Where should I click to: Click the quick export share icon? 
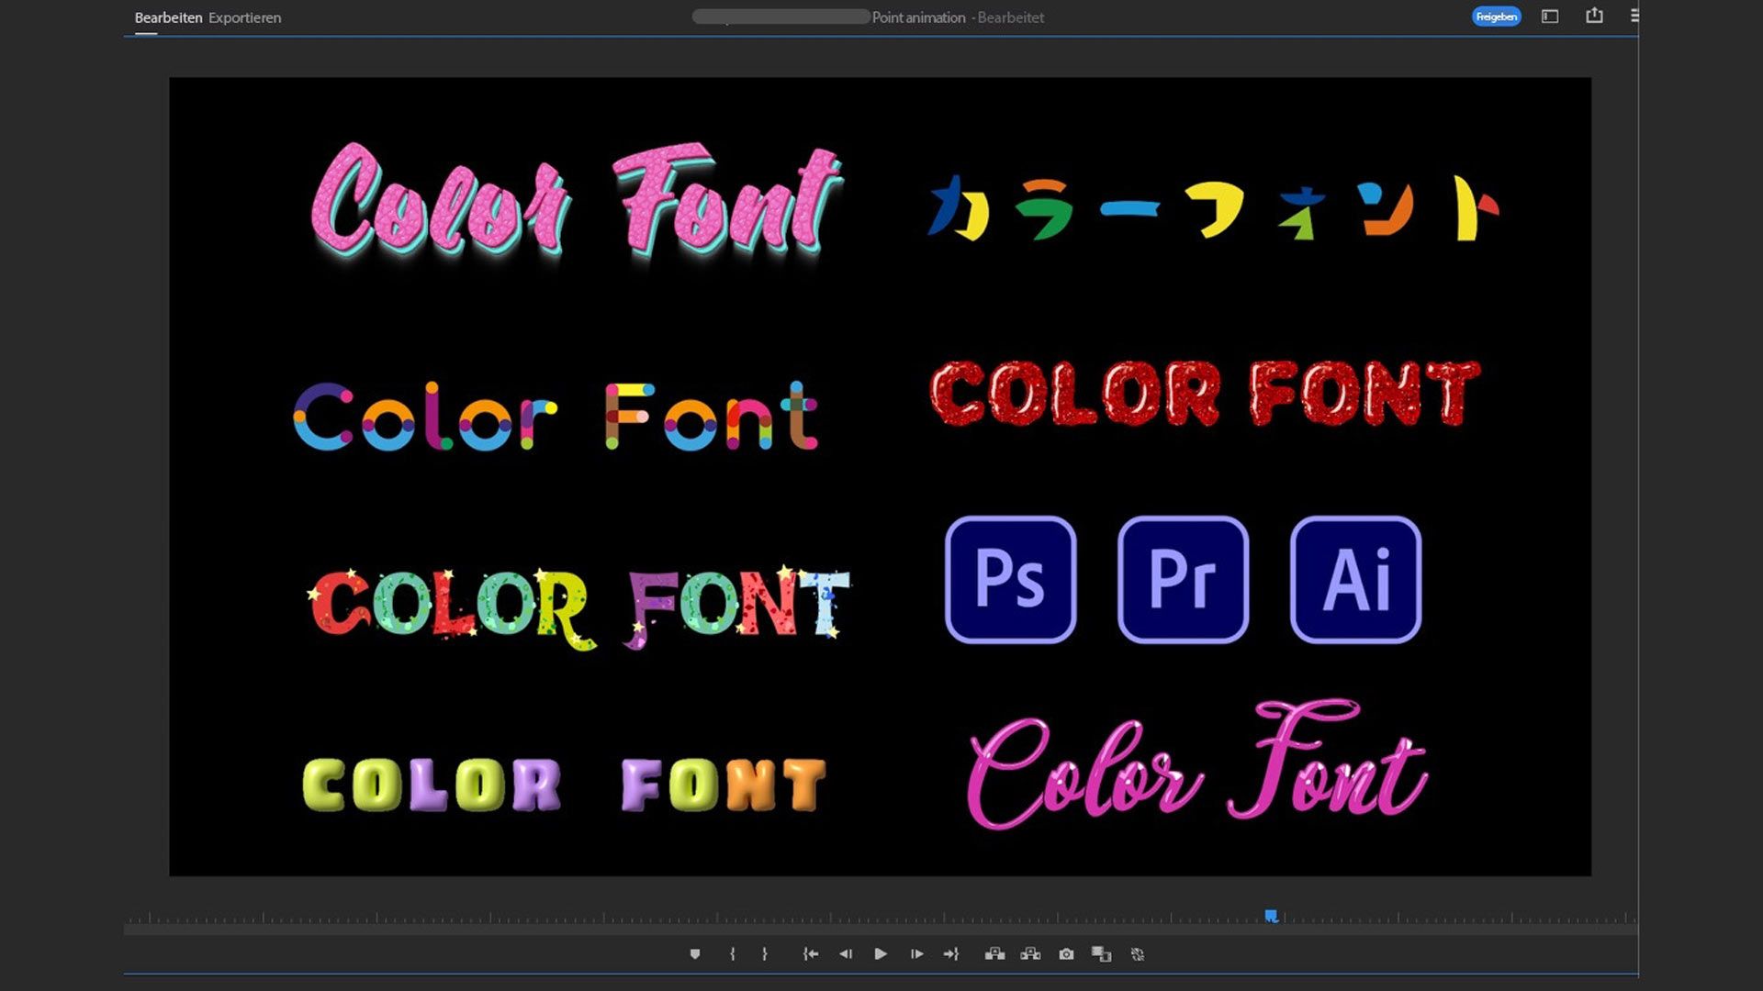(1594, 16)
